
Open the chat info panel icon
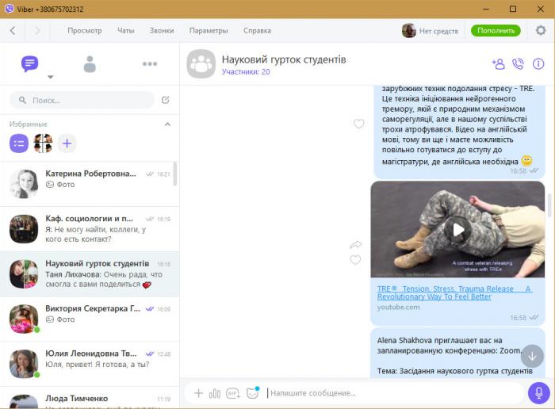pyautogui.click(x=538, y=64)
